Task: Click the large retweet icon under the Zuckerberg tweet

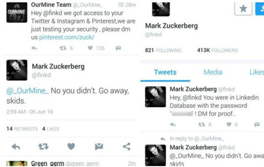Action: point(44,146)
